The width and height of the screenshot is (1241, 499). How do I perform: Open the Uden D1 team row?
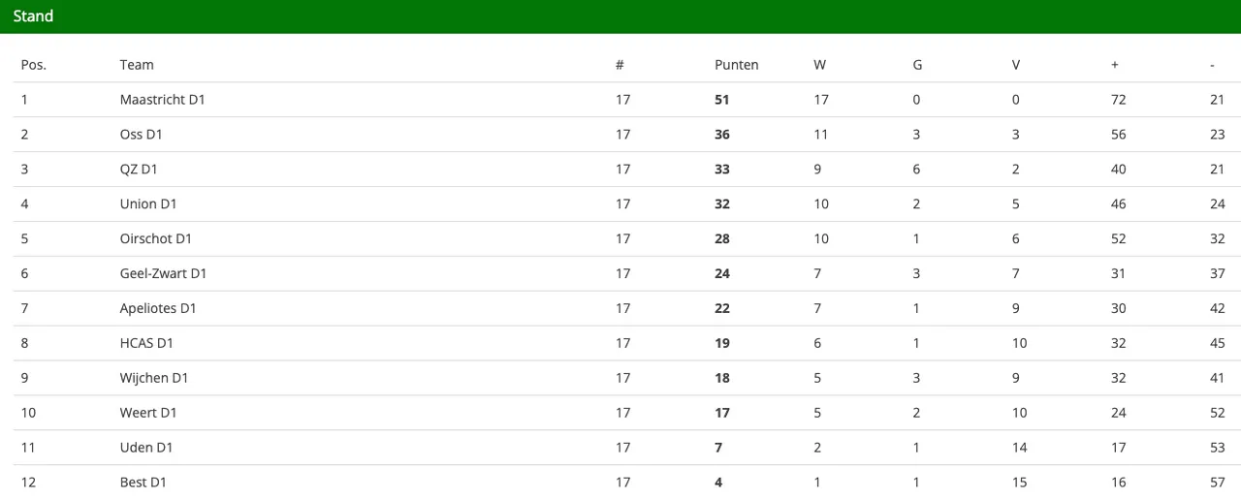click(146, 449)
